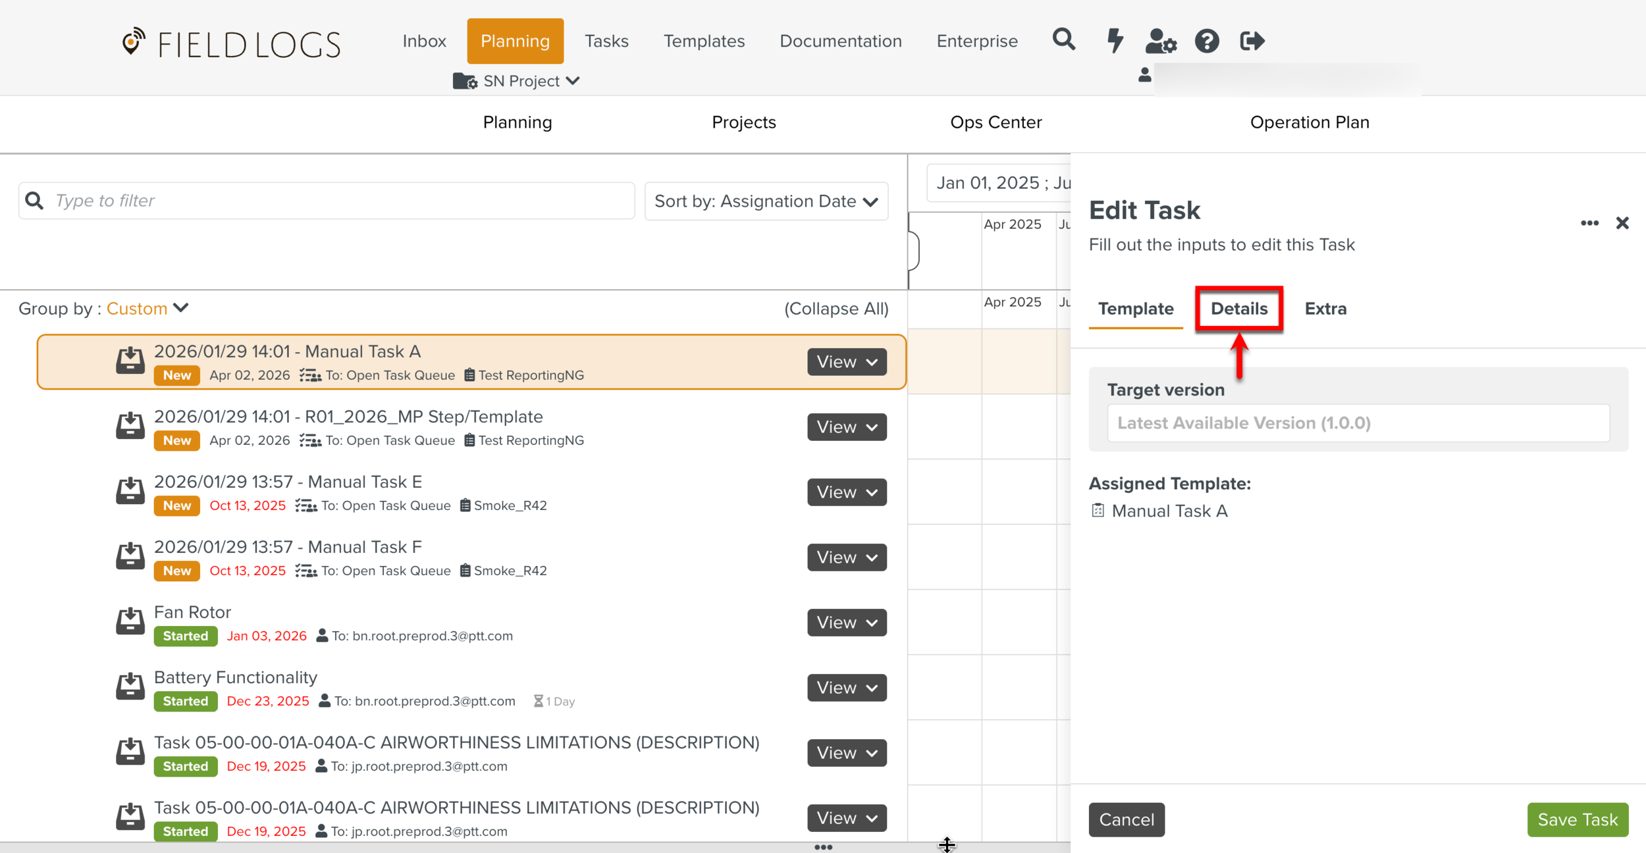This screenshot has width=1646, height=853.
Task: Open the lightning bolt quick actions icon
Action: tap(1114, 40)
